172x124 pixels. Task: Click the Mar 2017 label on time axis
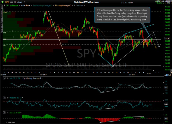pos(43,75)
